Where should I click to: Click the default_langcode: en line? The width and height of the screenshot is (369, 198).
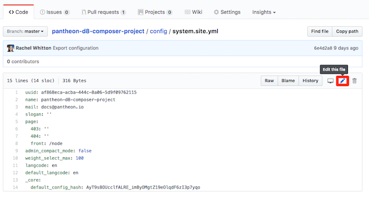tap(52, 173)
